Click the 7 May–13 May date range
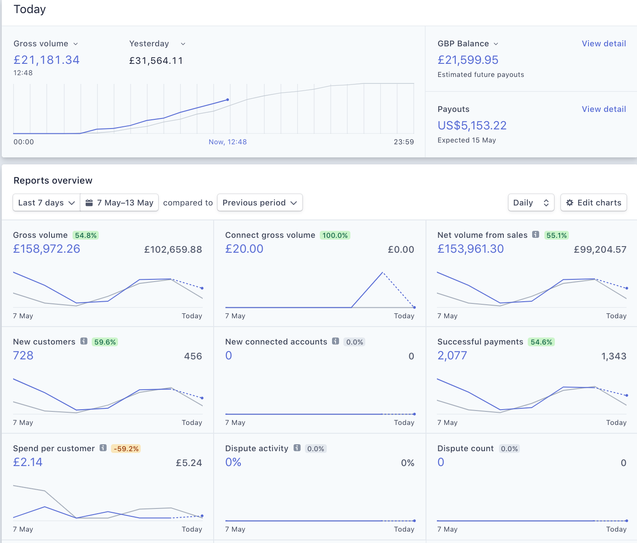Image resolution: width=637 pixels, height=543 pixels. pyautogui.click(x=125, y=203)
